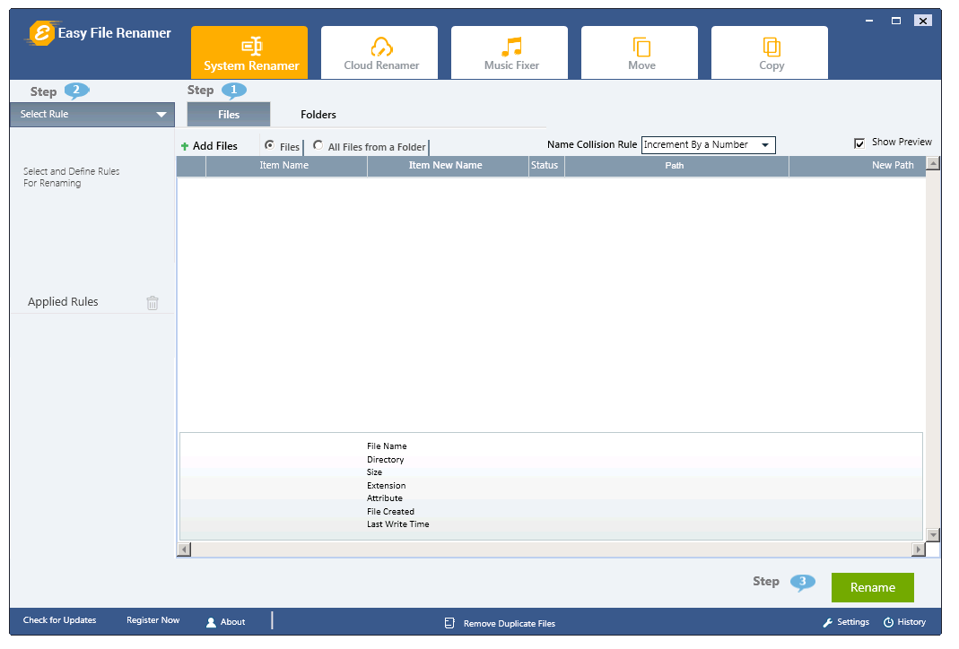
Task: Switch to the Copy tab
Action: coord(770,53)
